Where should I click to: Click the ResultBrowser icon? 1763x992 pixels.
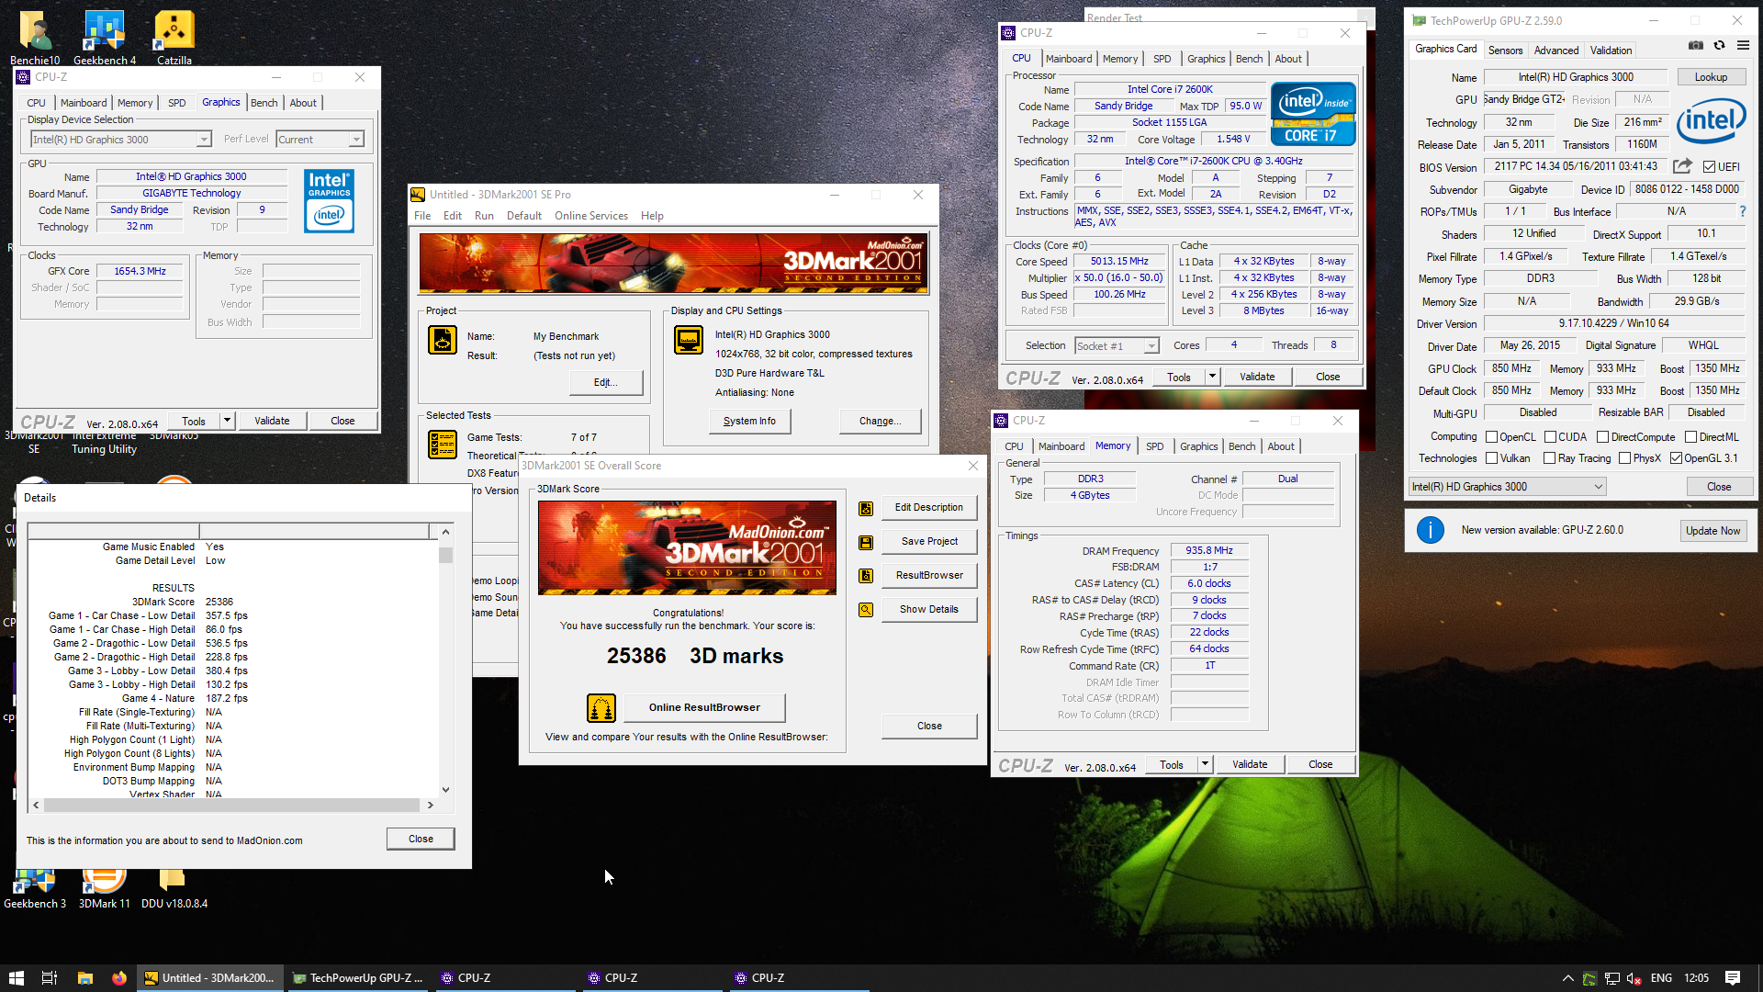point(866,576)
